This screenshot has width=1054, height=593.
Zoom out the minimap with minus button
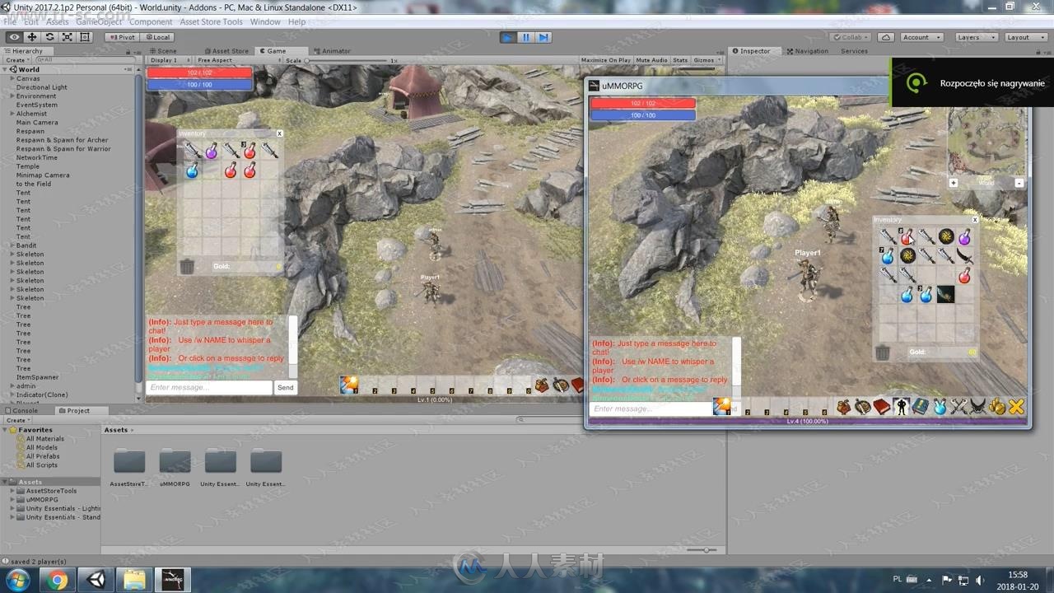pos(1019,183)
